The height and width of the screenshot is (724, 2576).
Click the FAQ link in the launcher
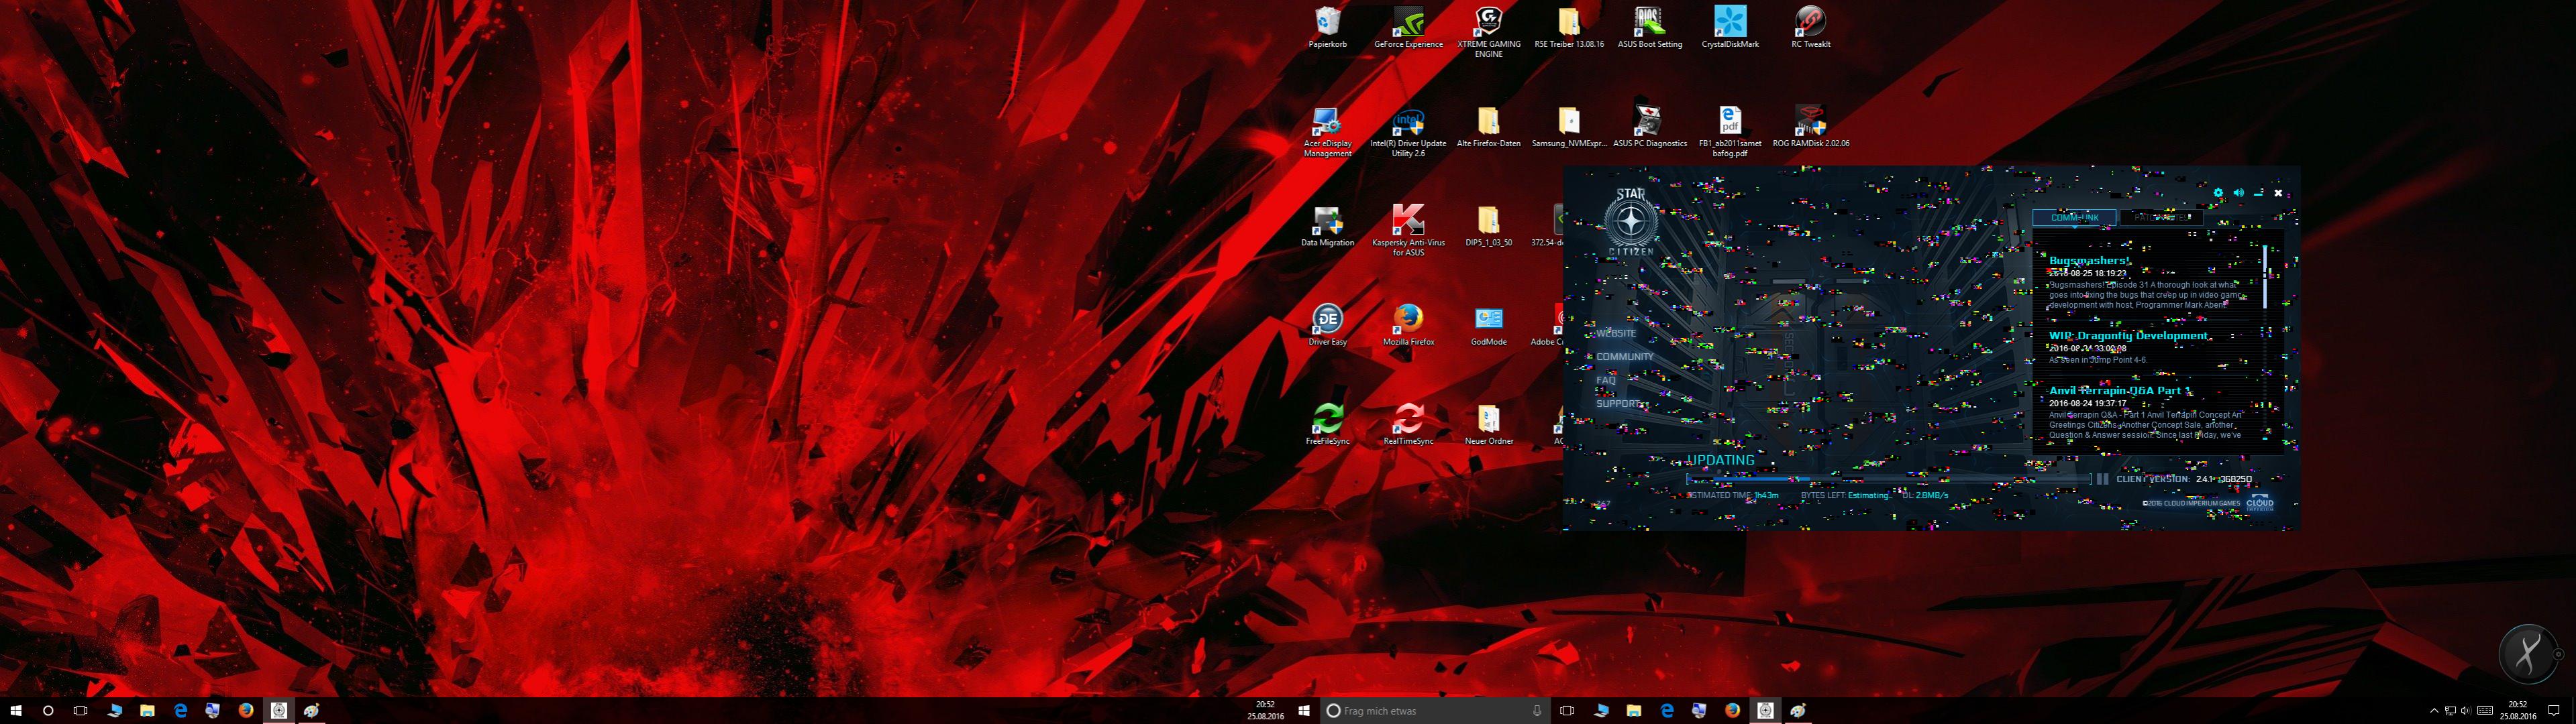click(1605, 381)
